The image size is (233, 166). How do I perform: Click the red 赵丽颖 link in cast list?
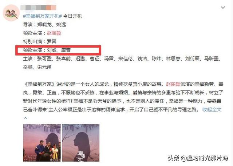click(54, 33)
